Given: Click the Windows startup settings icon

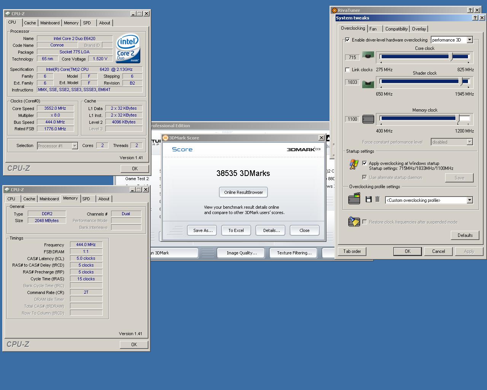Looking at the screenshot, I should [x=354, y=164].
